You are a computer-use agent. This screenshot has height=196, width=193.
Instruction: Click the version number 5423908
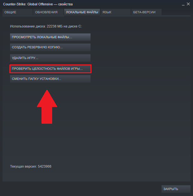pos(45,167)
